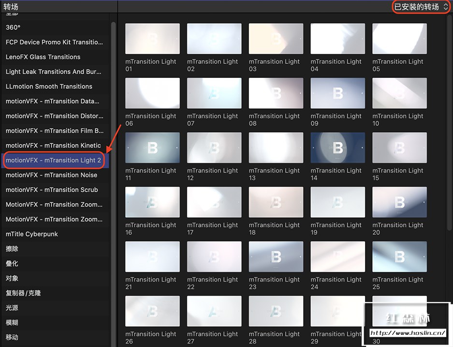The image size is (453, 347).
Task: Select the 擦除 category
Action: click(x=55, y=249)
